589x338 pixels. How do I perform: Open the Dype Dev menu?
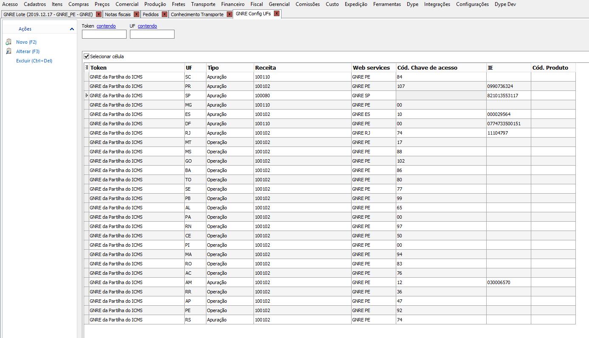(505, 4)
